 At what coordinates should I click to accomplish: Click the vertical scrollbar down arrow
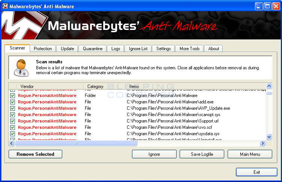click(x=269, y=137)
